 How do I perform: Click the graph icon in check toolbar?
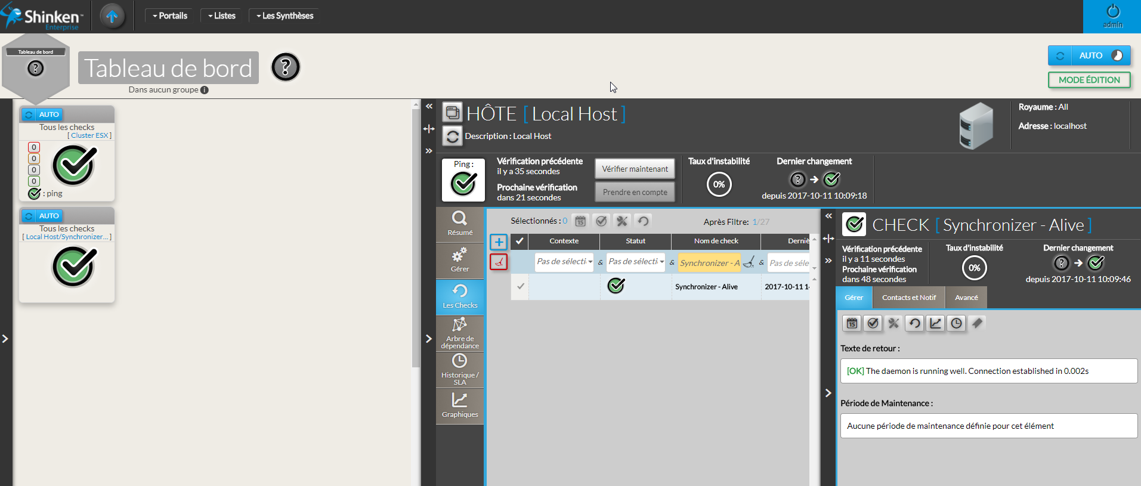point(935,323)
